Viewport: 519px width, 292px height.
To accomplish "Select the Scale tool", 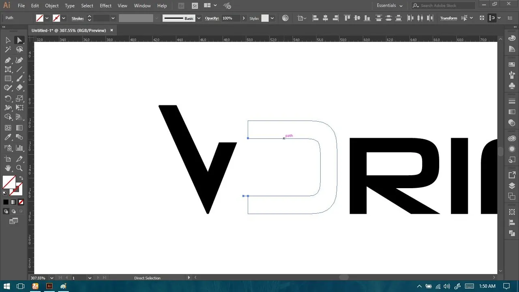I will (x=19, y=99).
